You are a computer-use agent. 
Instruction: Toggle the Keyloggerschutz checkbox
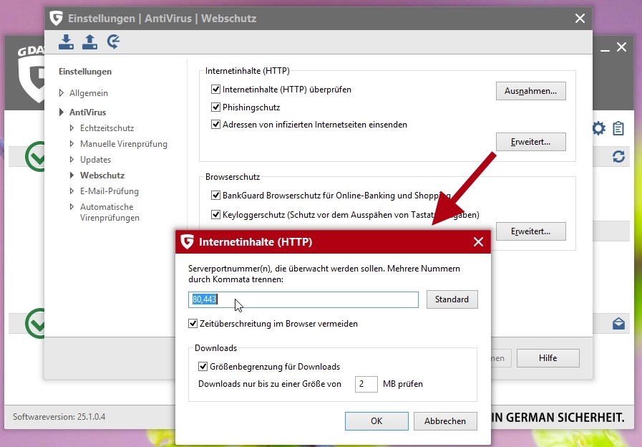tap(215, 214)
